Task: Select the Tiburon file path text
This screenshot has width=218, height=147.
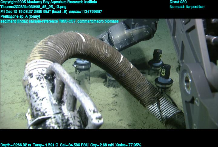Action: (34, 7)
